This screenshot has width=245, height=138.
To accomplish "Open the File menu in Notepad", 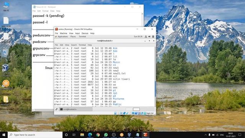I will [x=34, y=11].
